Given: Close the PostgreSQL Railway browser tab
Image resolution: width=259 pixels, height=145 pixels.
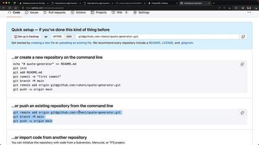Looking at the screenshot, I should tap(176, 3).
